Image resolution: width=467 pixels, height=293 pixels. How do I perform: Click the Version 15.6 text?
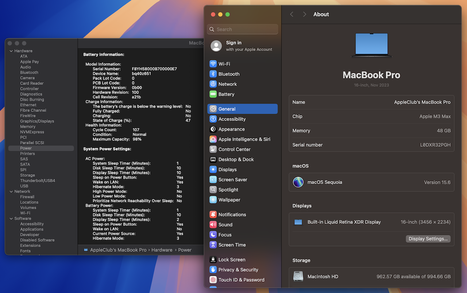437,182
